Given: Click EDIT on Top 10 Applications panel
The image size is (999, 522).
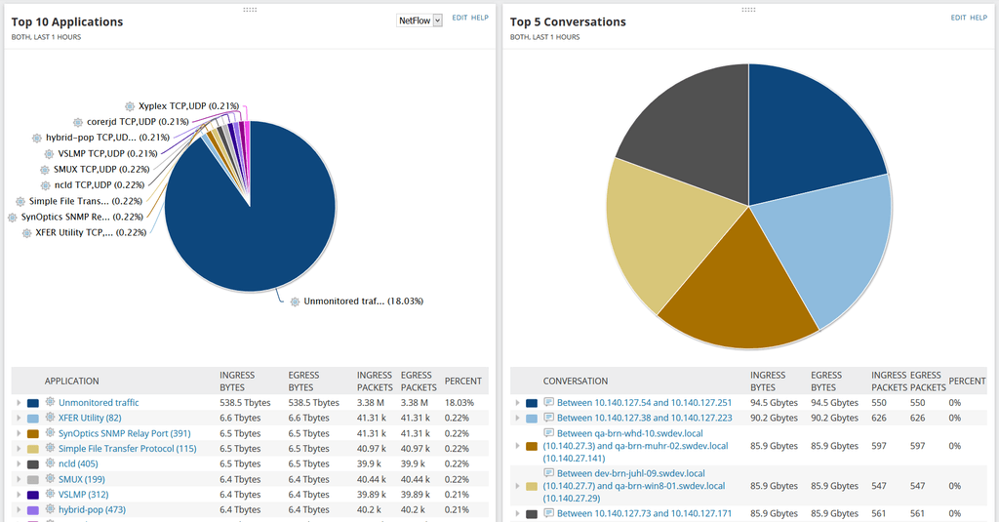Looking at the screenshot, I should 460,18.
